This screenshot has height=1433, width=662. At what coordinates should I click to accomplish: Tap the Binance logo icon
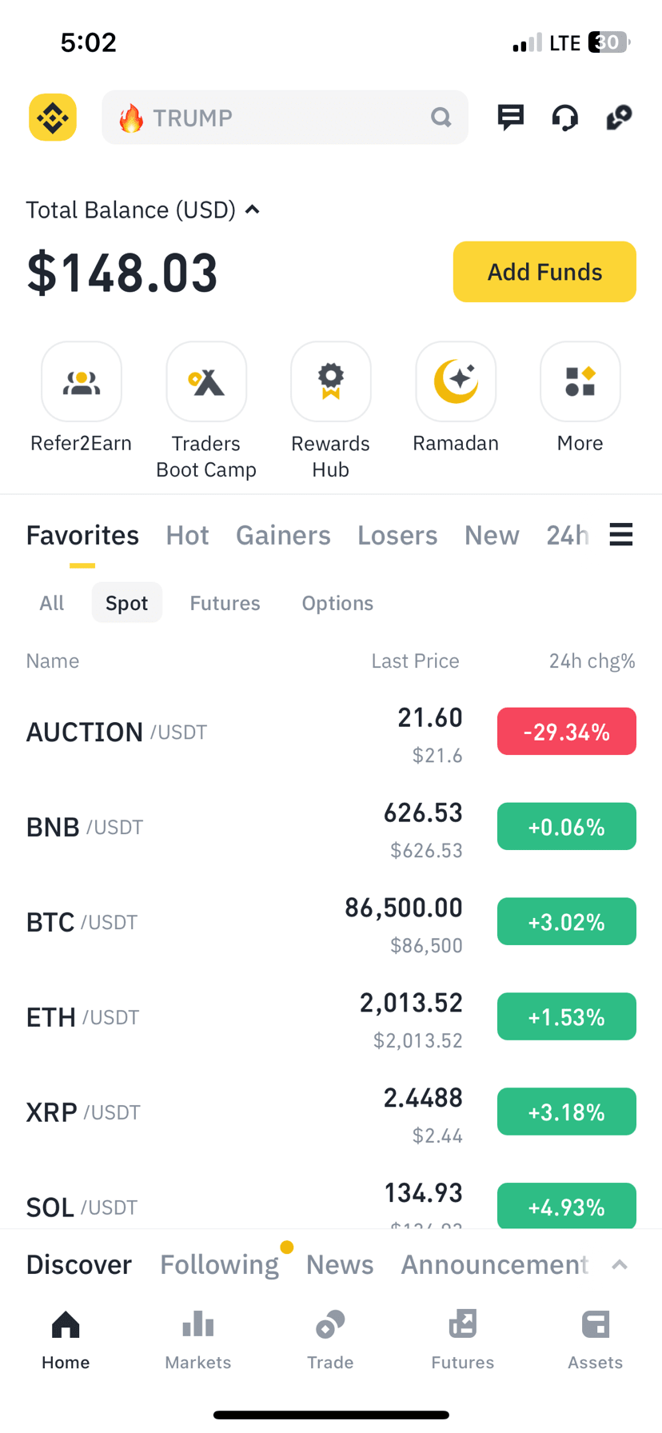click(53, 118)
